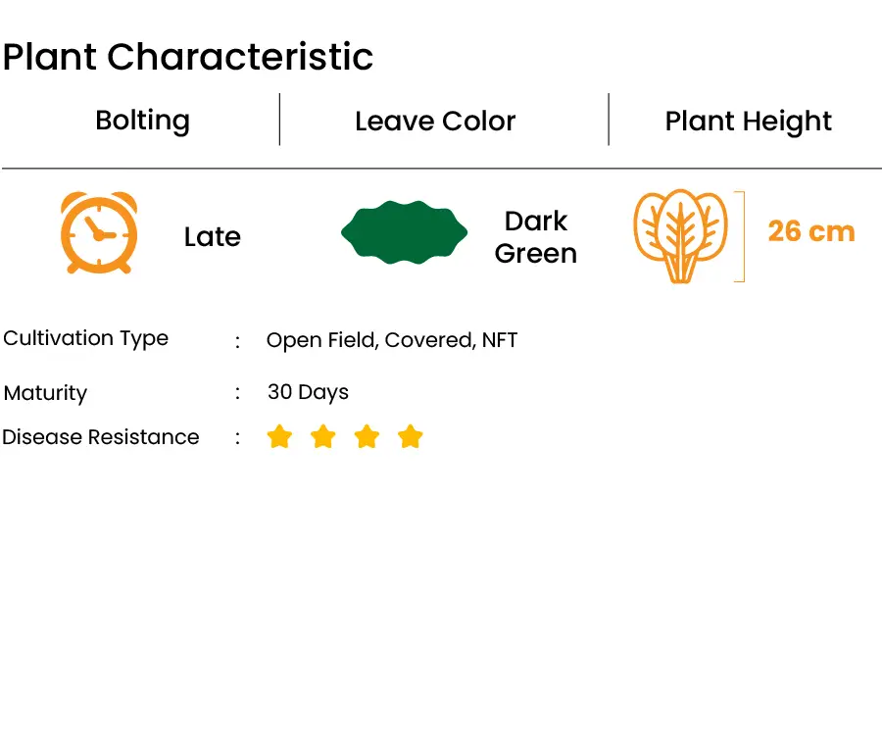The width and height of the screenshot is (882, 744).
Task: Click the orange height bracket beside plant
Action: tap(740, 236)
